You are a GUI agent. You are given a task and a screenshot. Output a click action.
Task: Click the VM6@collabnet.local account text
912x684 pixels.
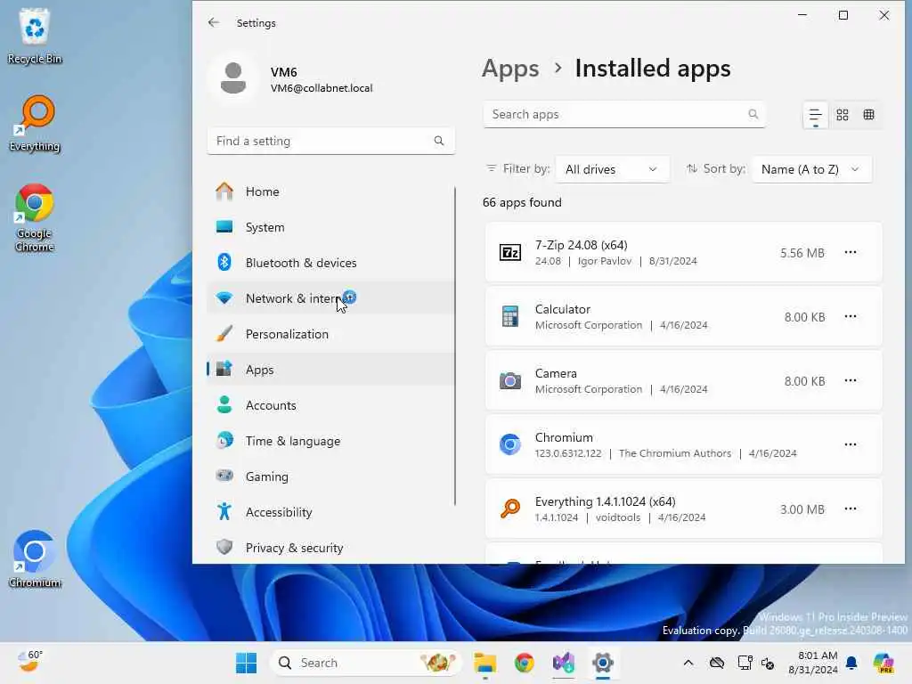click(322, 88)
